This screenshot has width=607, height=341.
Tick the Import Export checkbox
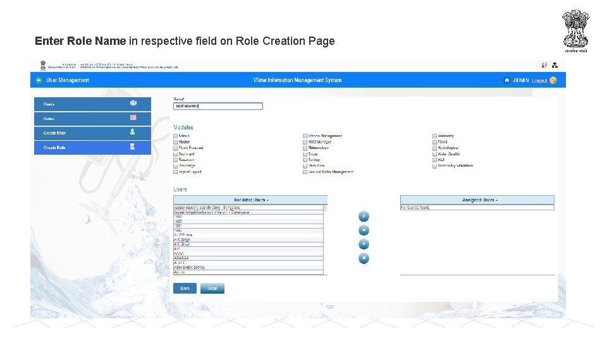pyautogui.click(x=175, y=172)
